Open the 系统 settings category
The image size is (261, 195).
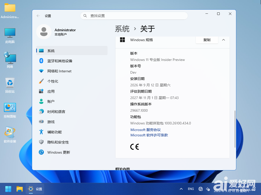(72, 51)
